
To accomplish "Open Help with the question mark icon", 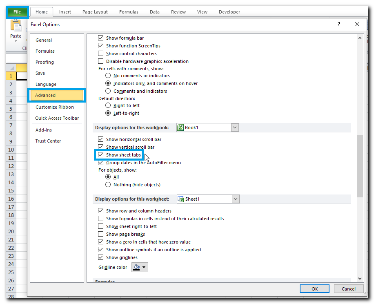I will pyautogui.click(x=338, y=25).
